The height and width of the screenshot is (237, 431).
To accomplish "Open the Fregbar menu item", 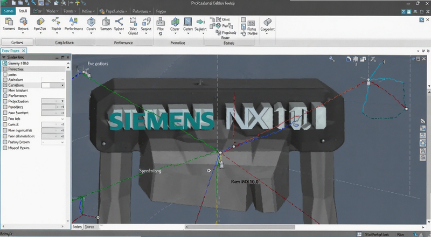I will point(161,11).
